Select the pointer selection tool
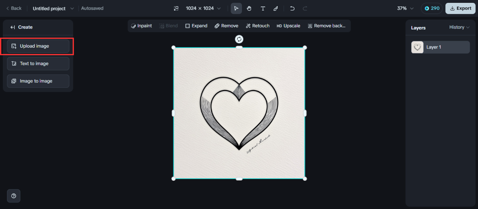The height and width of the screenshot is (209, 478). click(x=236, y=8)
